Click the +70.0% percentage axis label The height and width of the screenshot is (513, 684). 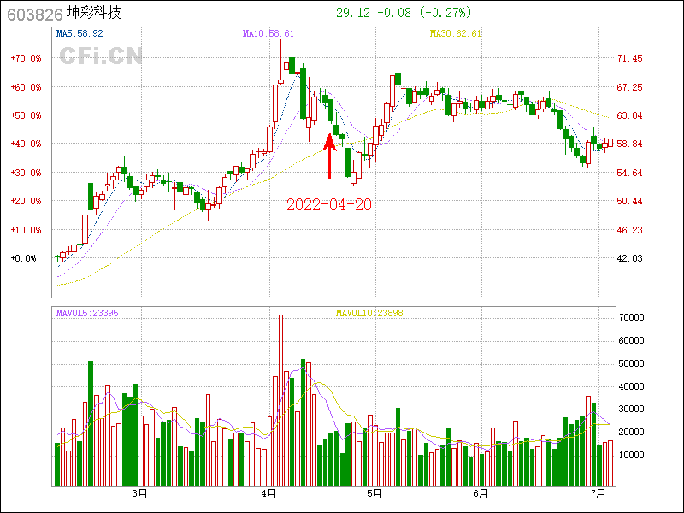(x=26, y=58)
